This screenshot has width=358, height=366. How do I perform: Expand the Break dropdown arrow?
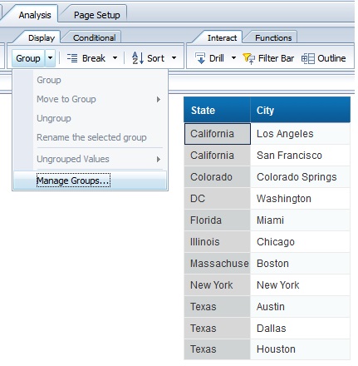click(x=115, y=58)
